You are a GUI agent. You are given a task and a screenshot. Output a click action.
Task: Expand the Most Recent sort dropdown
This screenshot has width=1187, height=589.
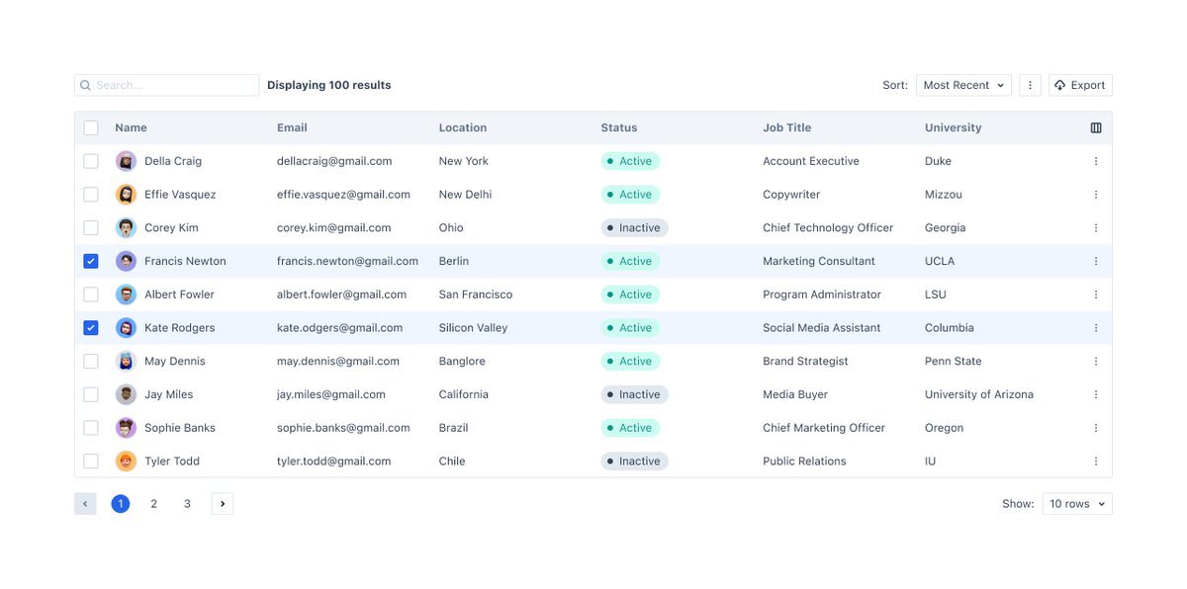(963, 85)
